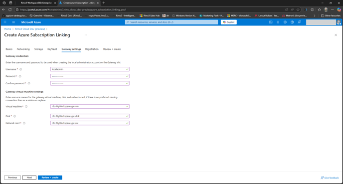Viewport: 343px width, 184px height.
Task: Open Azure portal hamburger menu
Action: [13, 22]
